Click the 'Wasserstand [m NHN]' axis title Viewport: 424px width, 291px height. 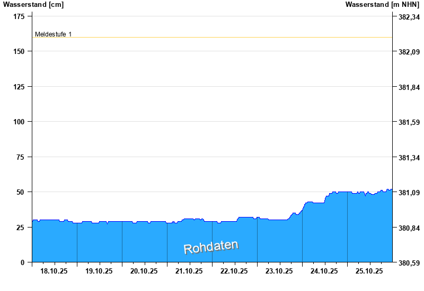(382, 5)
